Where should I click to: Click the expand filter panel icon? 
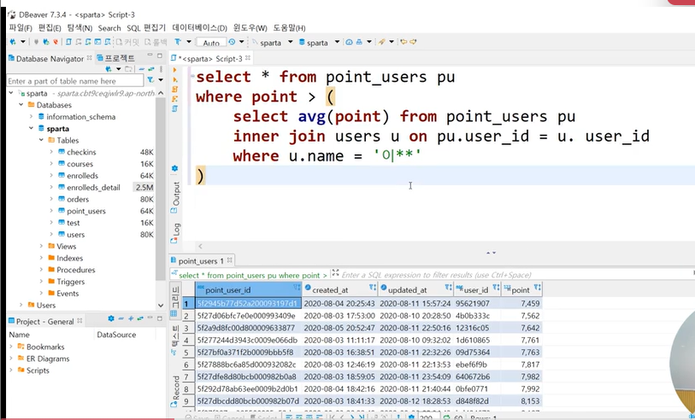(x=336, y=273)
